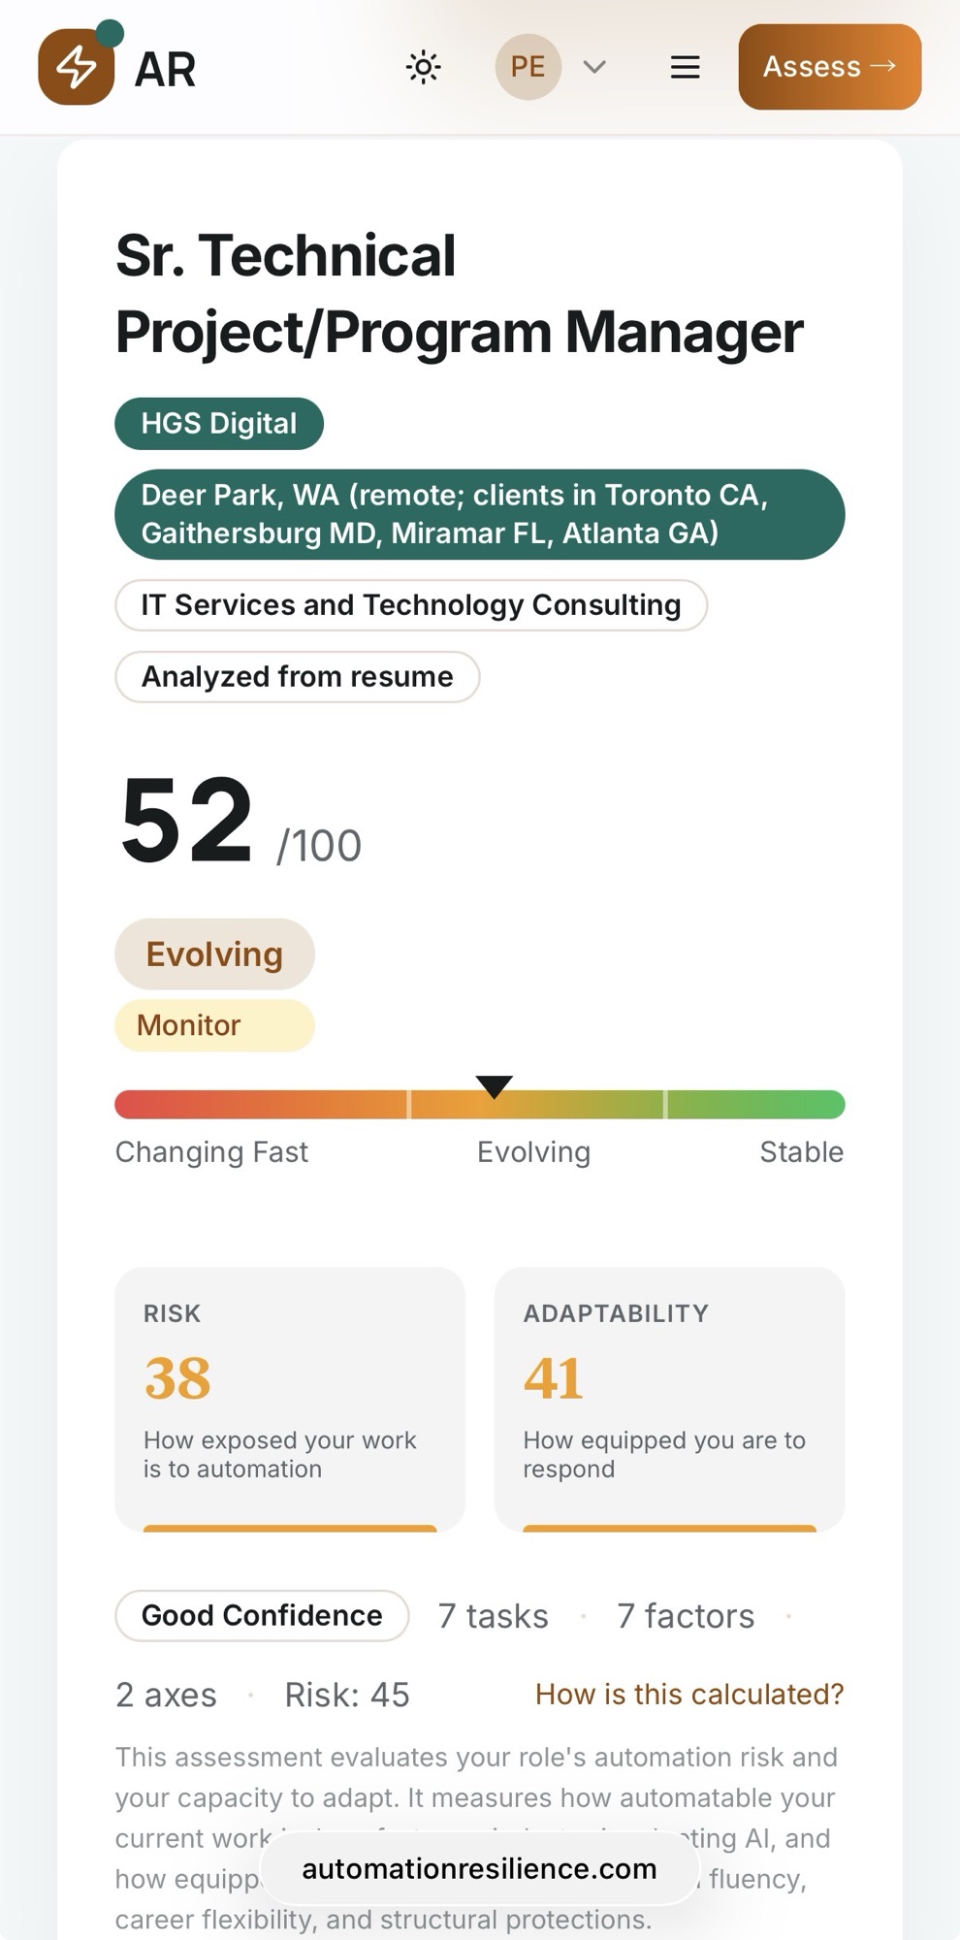Click the Assess button
This screenshot has height=1940, width=960.
pyautogui.click(x=829, y=67)
